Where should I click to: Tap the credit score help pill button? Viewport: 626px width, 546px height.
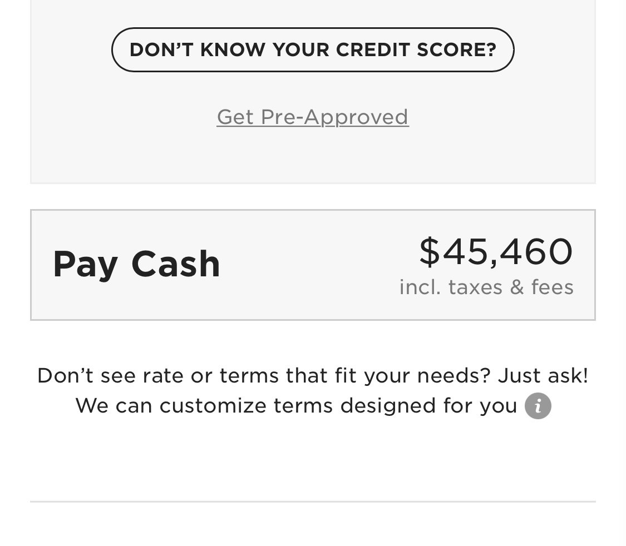tap(313, 50)
